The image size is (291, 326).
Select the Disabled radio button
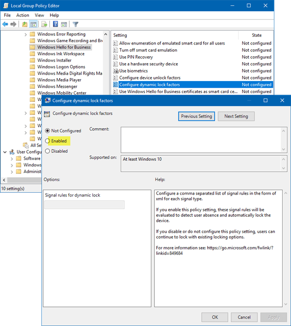tap(48, 151)
